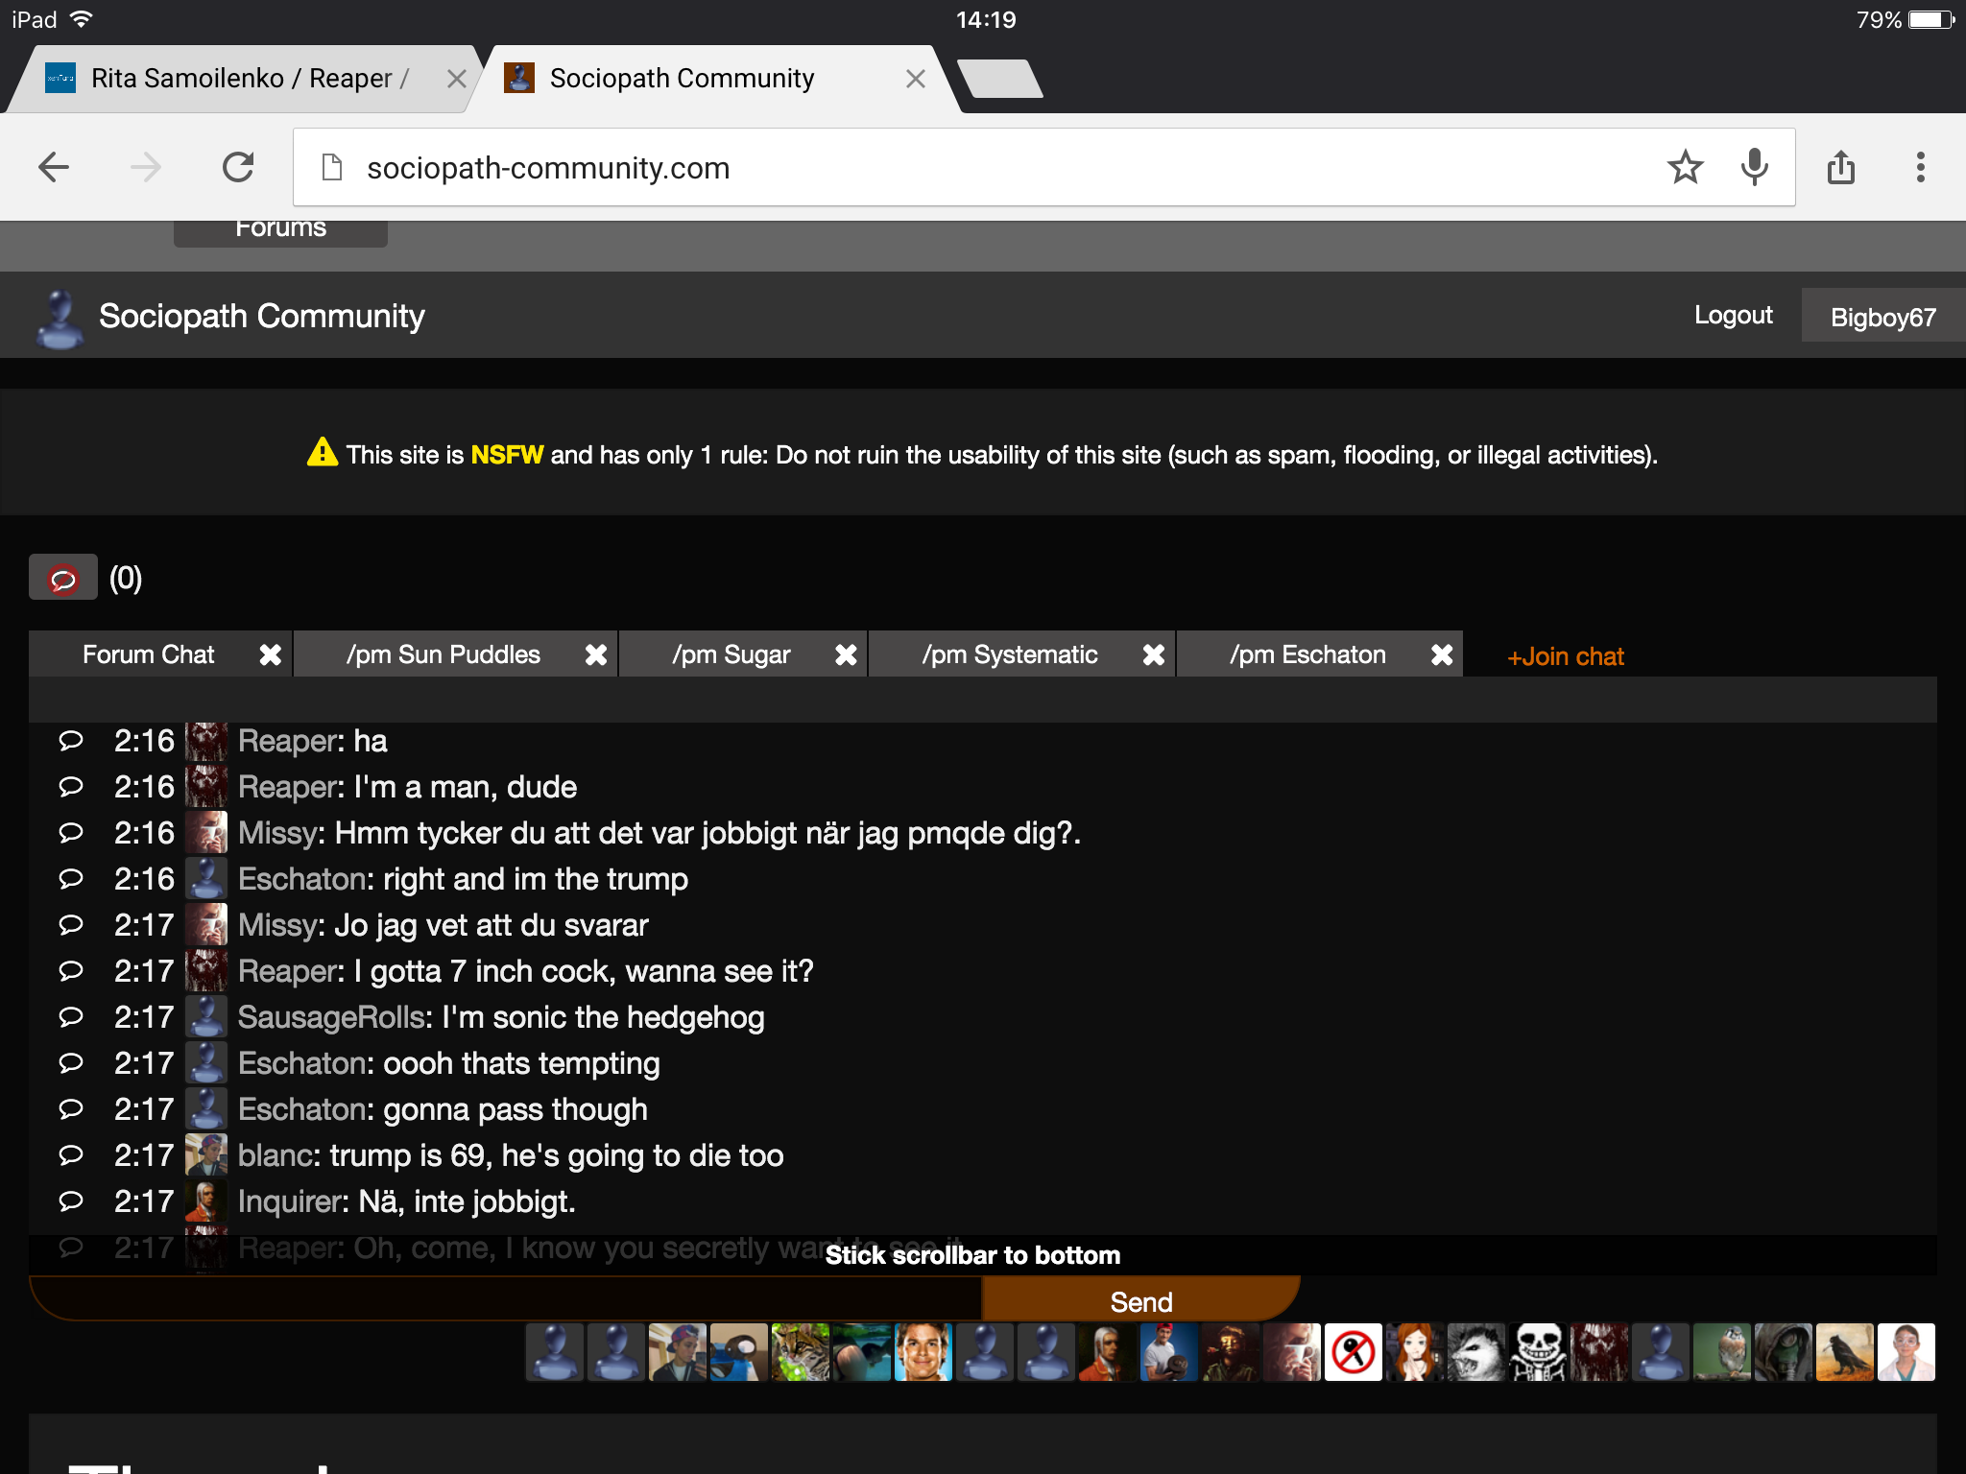Close the /pm Systematic chat tab
The height and width of the screenshot is (1474, 1966).
tap(1154, 654)
